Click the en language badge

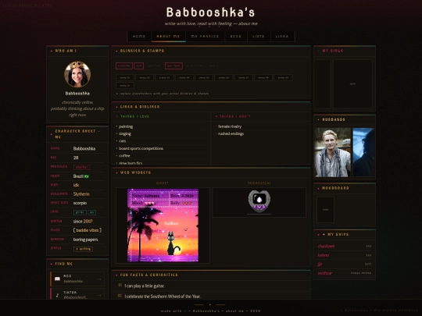(x=91, y=212)
